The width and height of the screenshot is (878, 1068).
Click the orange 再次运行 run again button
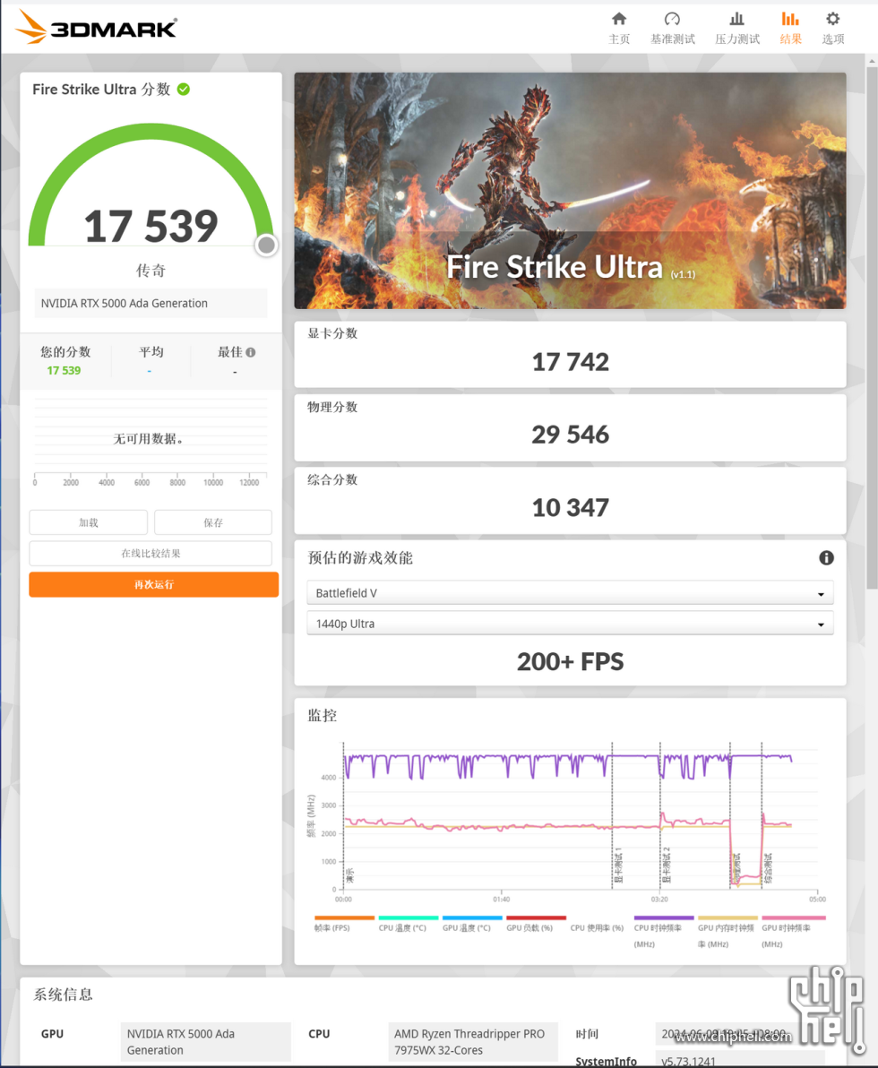pyautogui.click(x=154, y=584)
